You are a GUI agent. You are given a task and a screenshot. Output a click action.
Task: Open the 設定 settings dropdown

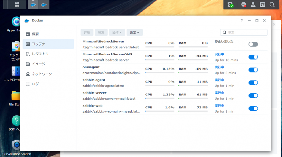pyautogui.click(x=134, y=33)
